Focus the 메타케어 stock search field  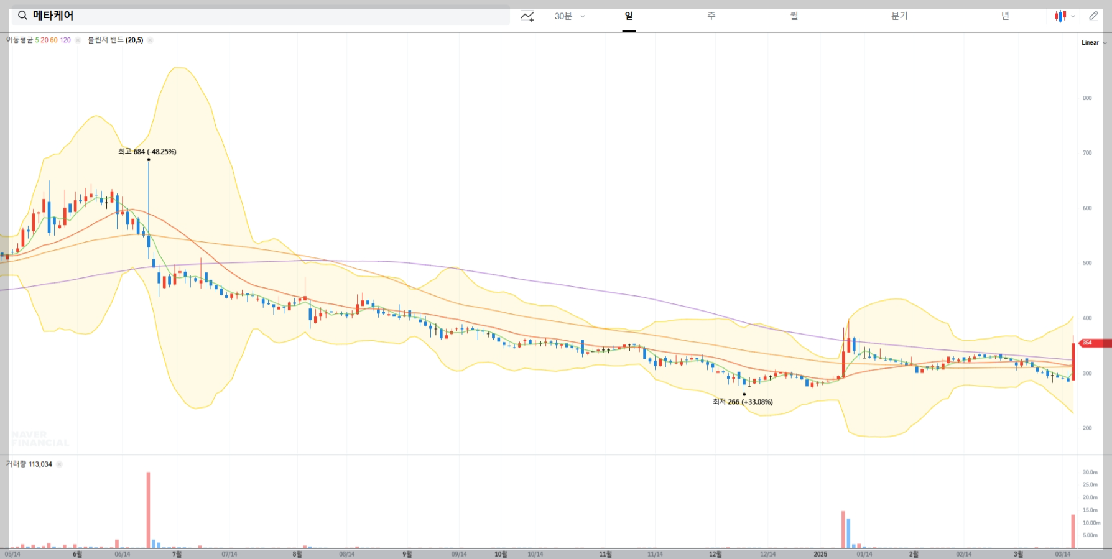[x=261, y=16]
